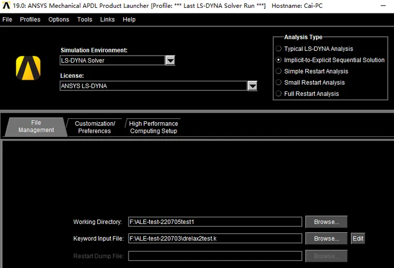Select Typical LS-DYNA Analysis radio button
Viewport: 394px width, 268px height.
(x=278, y=49)
